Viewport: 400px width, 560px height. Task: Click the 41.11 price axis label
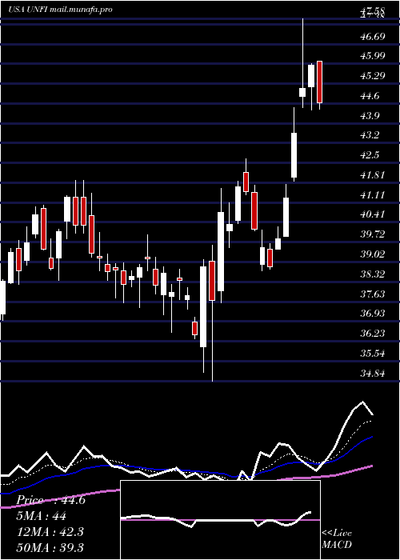tap(373, 195)
